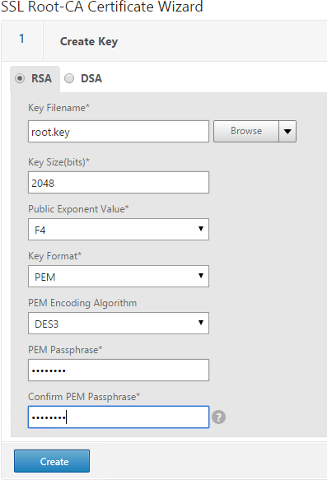Image resolution: width=327 pixels, height=480 pixels.
Task: Choose the DSA key type option
Action: pyautogui.click(x=69, y=78)
